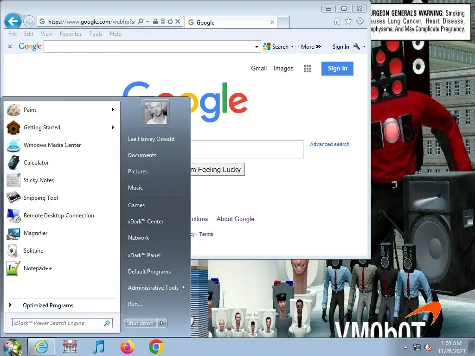Go back with the IE back arrow
The height and width of the screenshot is (356, 475).
click(x=13, y=21)
